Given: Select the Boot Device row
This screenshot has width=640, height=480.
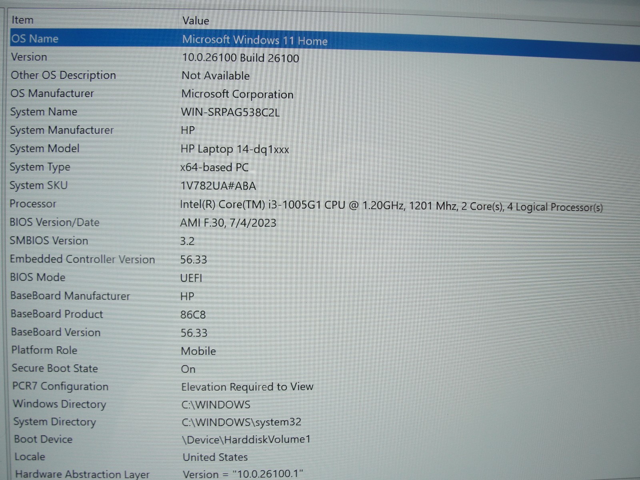Looking at the screenshot, I should [x=43, y=439].
